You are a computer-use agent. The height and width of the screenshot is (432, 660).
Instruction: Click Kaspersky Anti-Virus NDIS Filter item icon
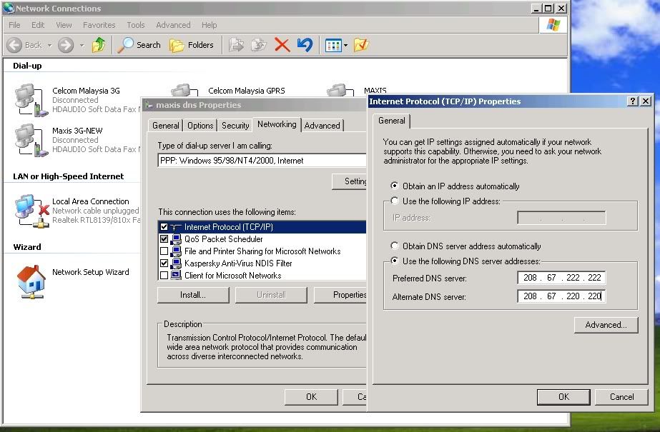coord(176,263)
